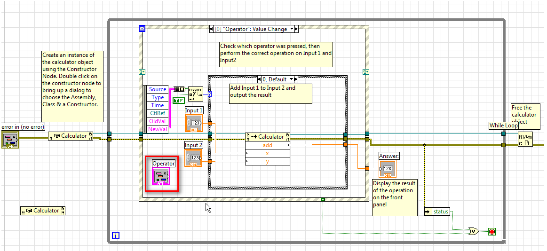Select the NewVal event data item
The image size is (547, 251).
(157, 129)
